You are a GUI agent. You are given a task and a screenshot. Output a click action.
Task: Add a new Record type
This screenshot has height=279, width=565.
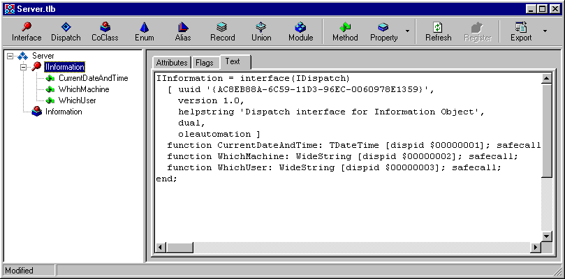coord(222,32)
